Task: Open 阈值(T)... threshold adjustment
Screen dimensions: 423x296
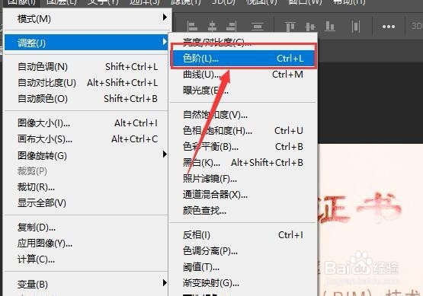Action: pyautogui.click(x=243, y=267)
